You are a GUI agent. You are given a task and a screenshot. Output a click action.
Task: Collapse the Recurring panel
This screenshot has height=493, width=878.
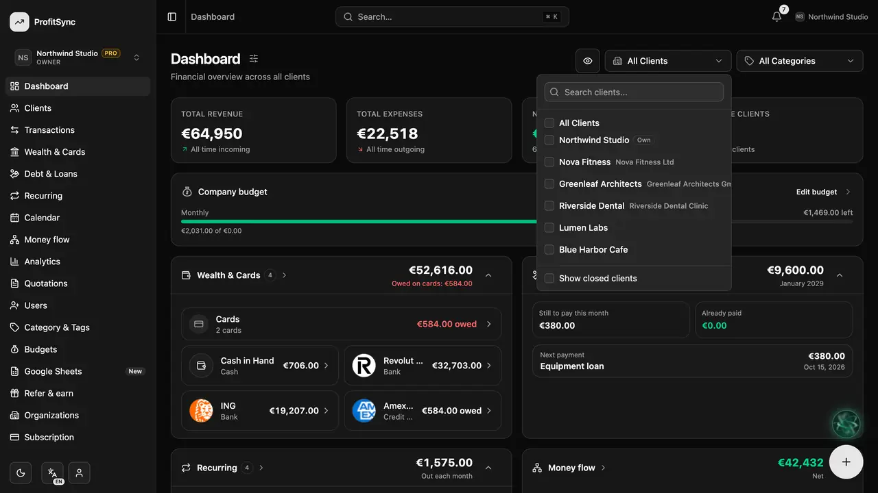point(488,468)
